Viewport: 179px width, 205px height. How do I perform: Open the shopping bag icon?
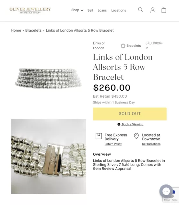(x=164, y=10)
